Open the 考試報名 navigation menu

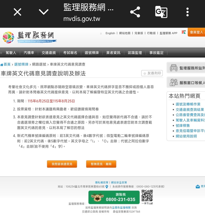coord(70,53)
